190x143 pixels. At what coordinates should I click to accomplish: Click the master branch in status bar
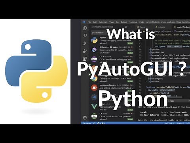pos(87,123)
